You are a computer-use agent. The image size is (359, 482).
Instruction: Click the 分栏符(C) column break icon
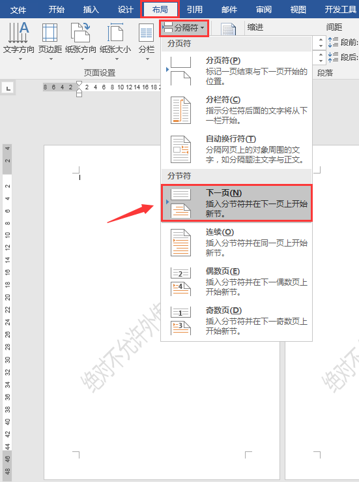tap(180, 110)
